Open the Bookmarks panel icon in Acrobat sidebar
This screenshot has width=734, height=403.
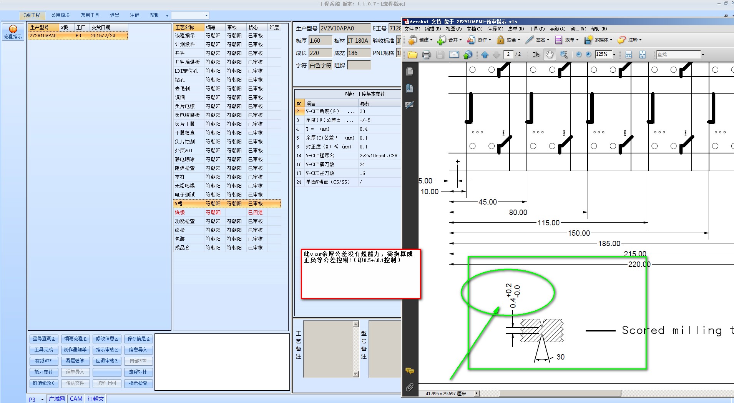pyautogui.click(x=410, y=88)
